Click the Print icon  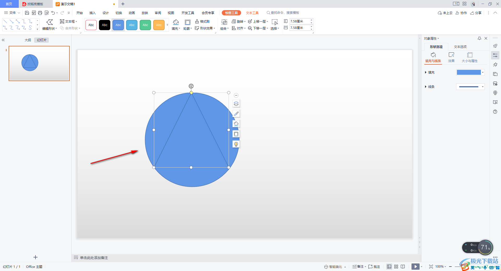[x=40, y=13]
